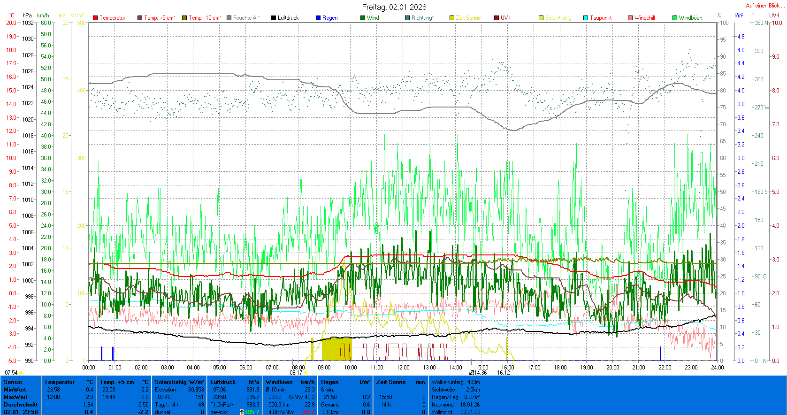Click the Zeit Sonne legend label
This screenshot has height=415, width=787.
tap(468, 18)
